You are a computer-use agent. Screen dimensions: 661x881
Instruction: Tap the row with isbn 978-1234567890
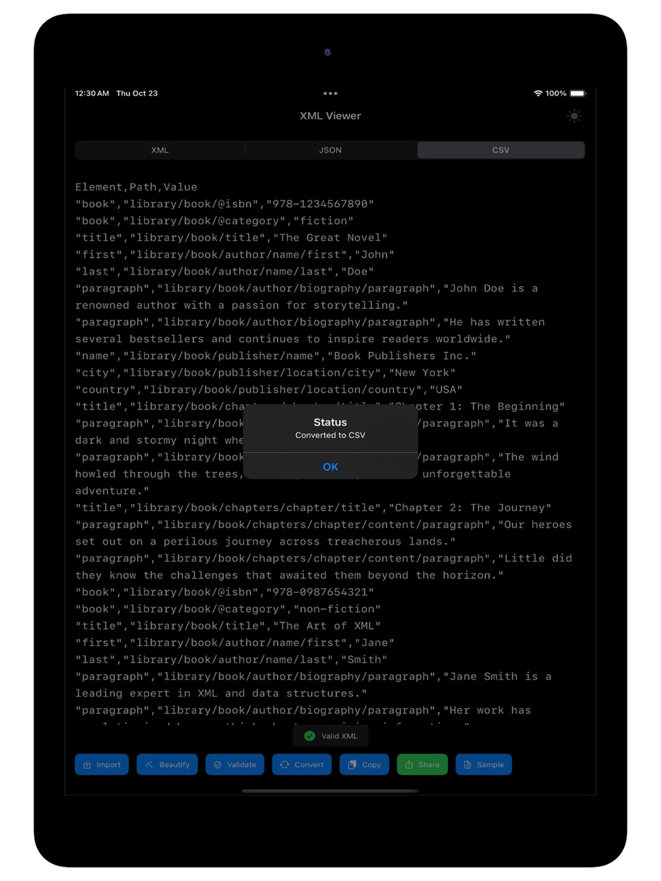(225, 204)
